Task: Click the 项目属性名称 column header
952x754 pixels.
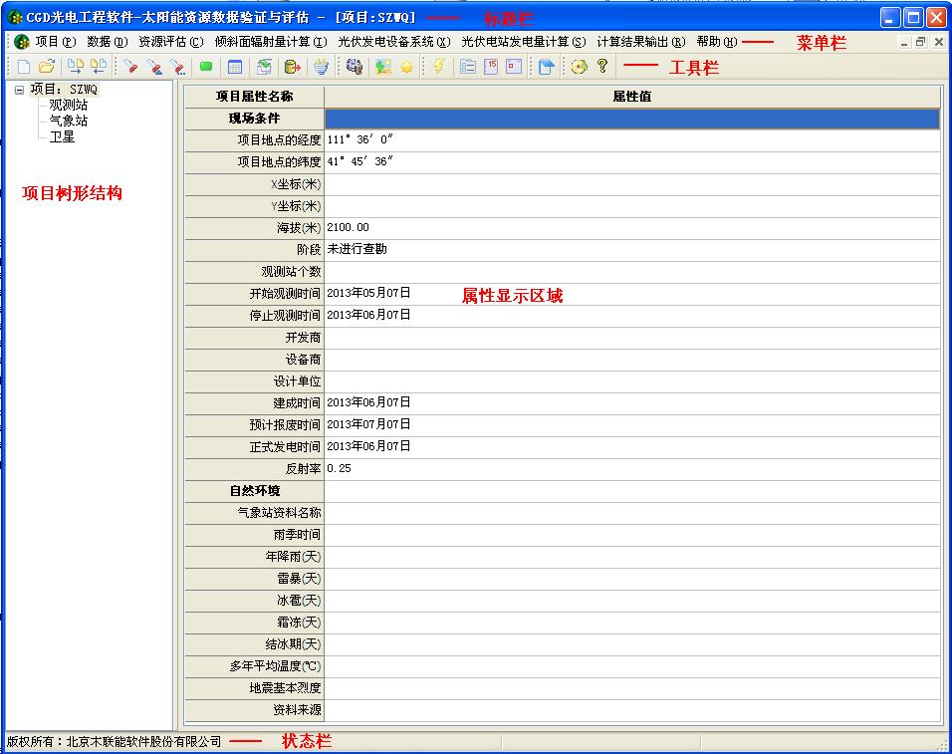Action: click(x=254, y=96)
